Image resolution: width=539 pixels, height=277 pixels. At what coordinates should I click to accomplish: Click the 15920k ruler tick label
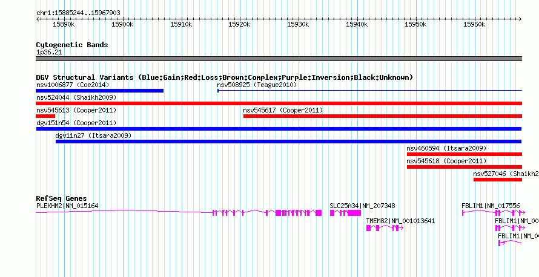[x=240, y=24]
